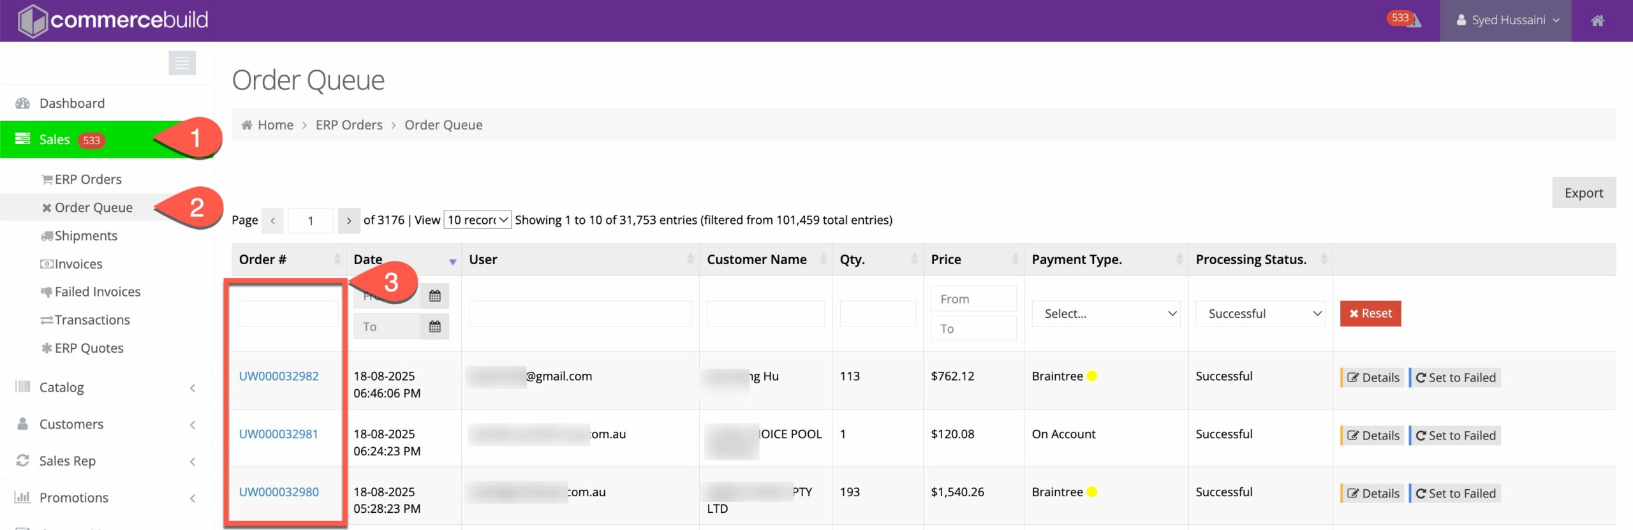The width and height of the screenshot is (1633, 530).
Task: Go to previous page arrow
Action: point(273,221)
